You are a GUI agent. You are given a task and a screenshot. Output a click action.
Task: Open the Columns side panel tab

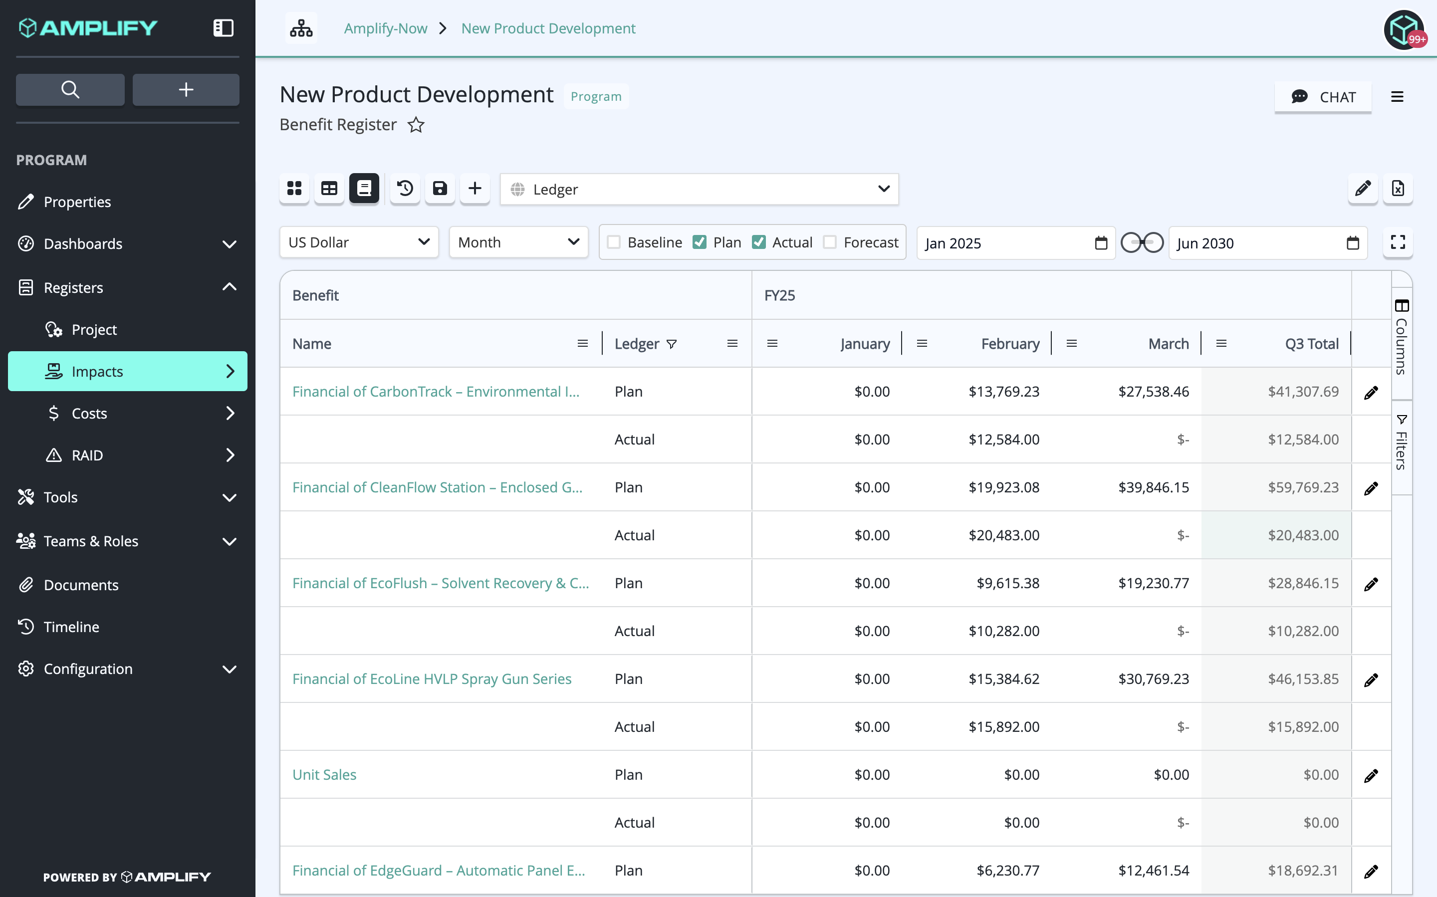1402,337
